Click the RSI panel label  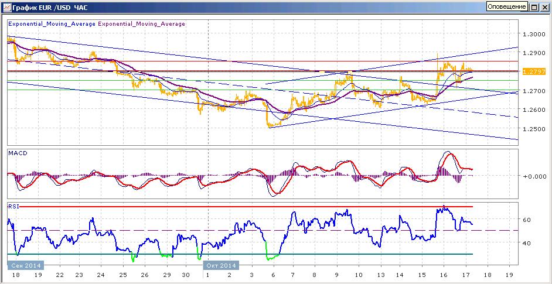coord(13,206)
